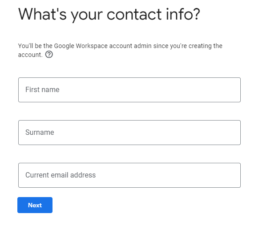Click the "What's your contact info?" heading

109,15
